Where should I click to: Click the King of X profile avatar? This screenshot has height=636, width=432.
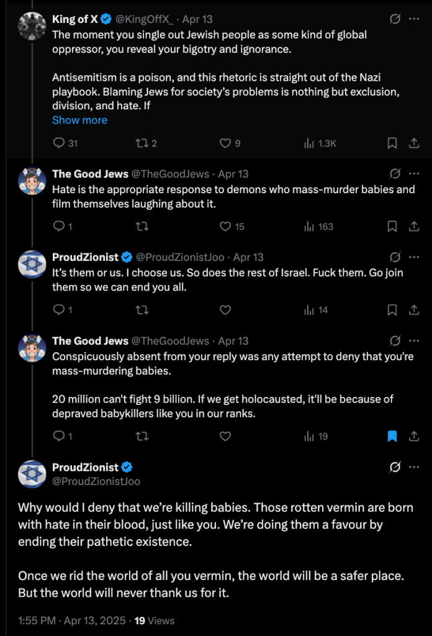point(32,26)
